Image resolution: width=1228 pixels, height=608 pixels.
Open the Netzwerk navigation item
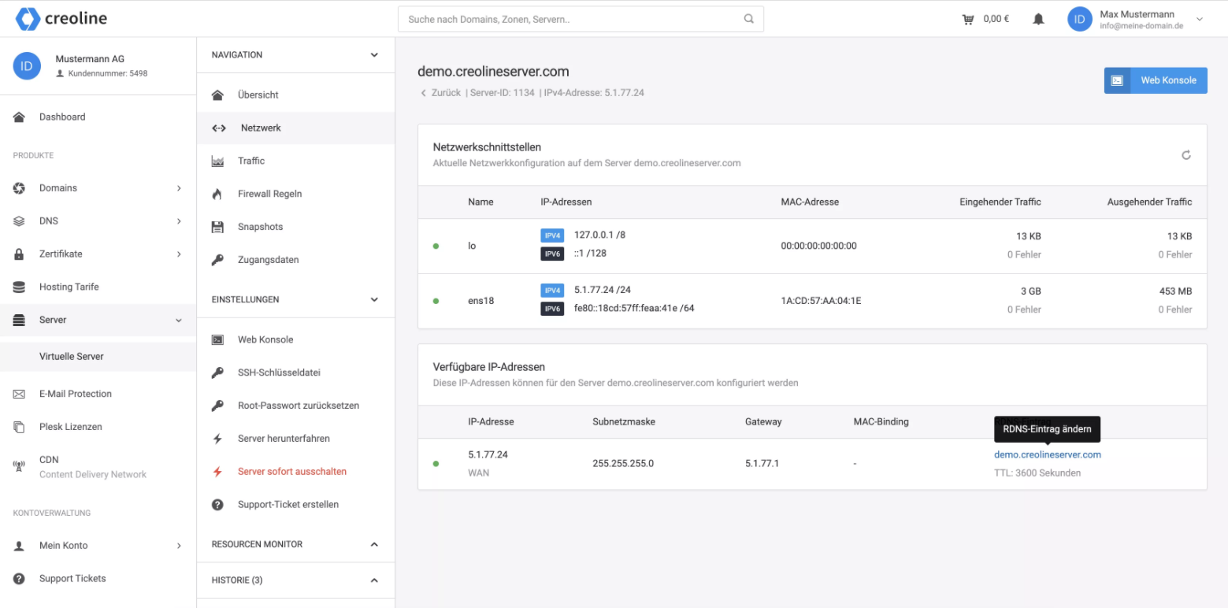tap(295, 128)
